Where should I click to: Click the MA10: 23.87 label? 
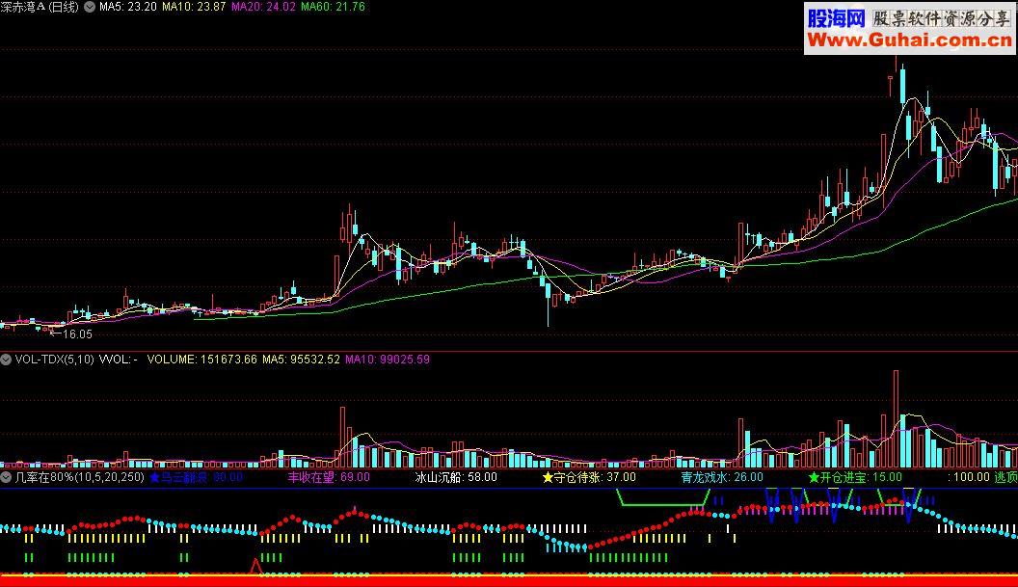pyautogui.click(x=194, y=7)
